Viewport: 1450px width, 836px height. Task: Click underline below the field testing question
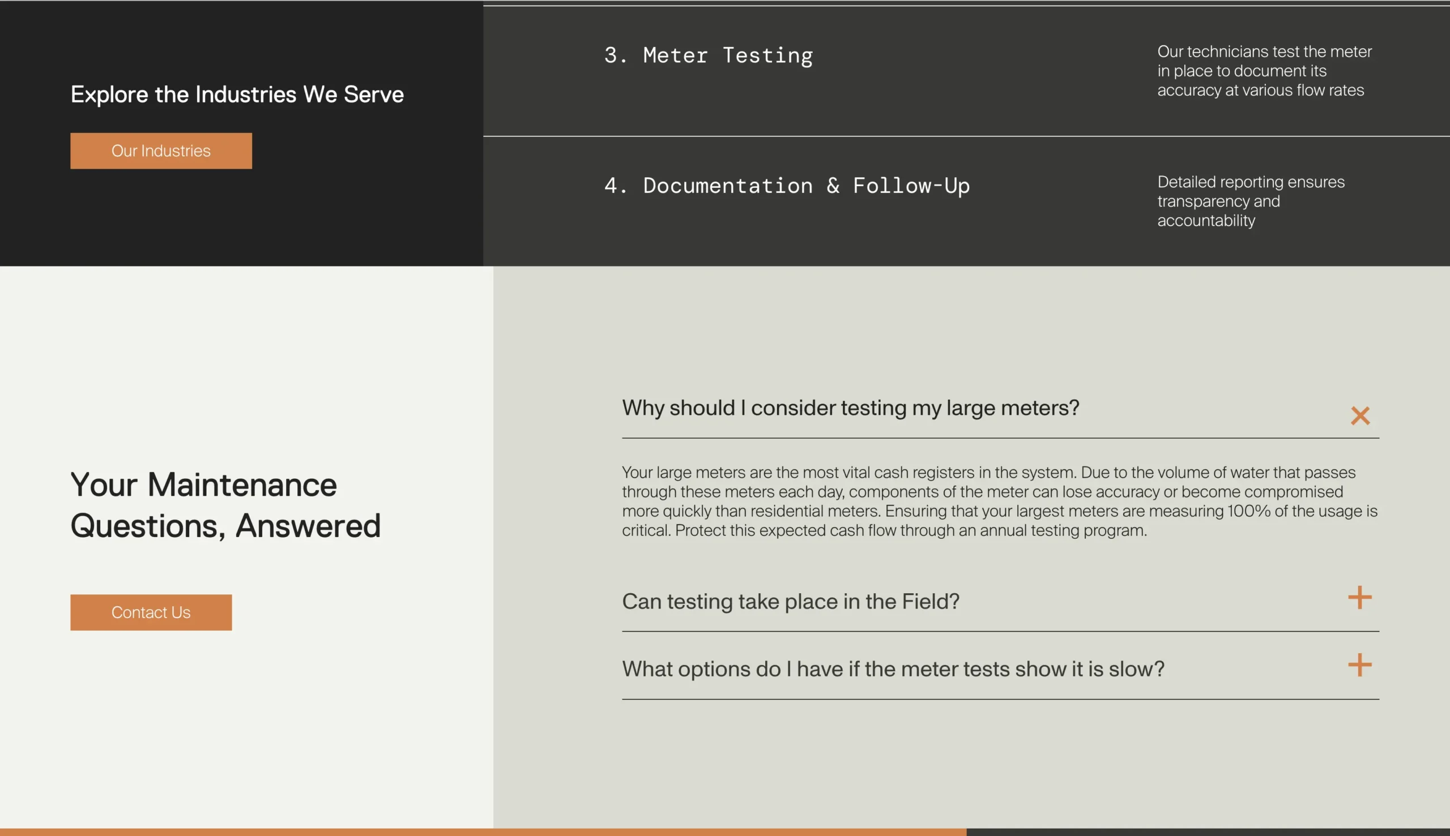[1000, 632]
